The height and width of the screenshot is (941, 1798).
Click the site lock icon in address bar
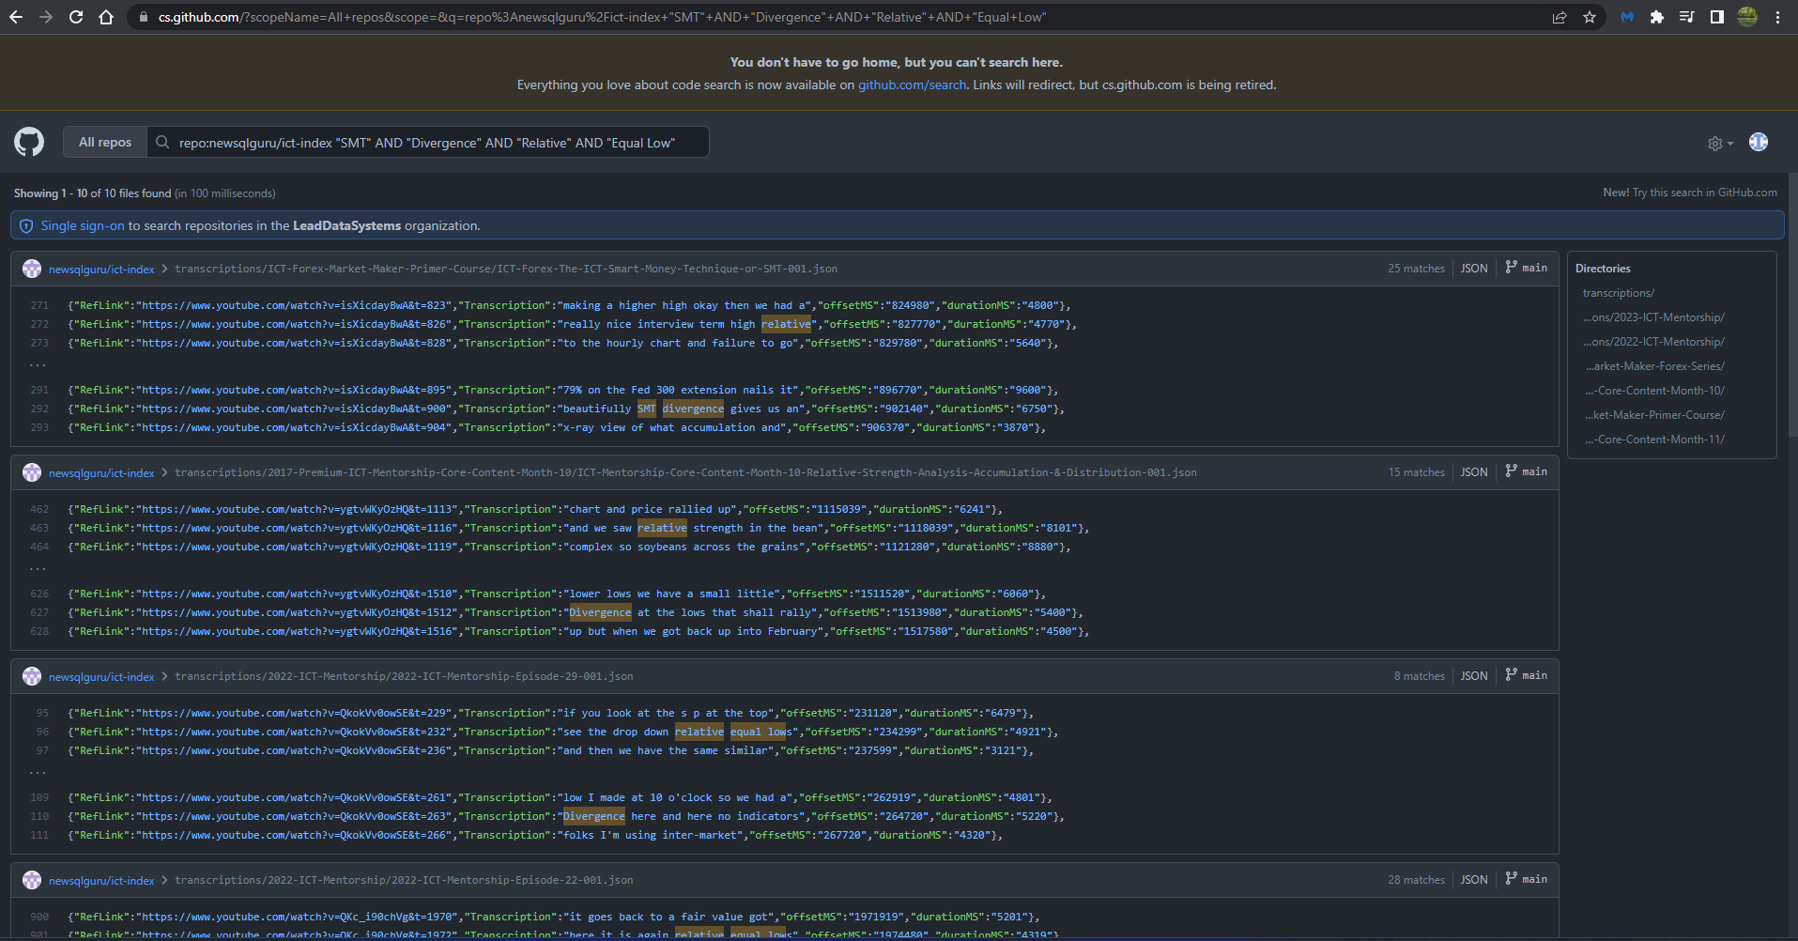tap(143, 17)
